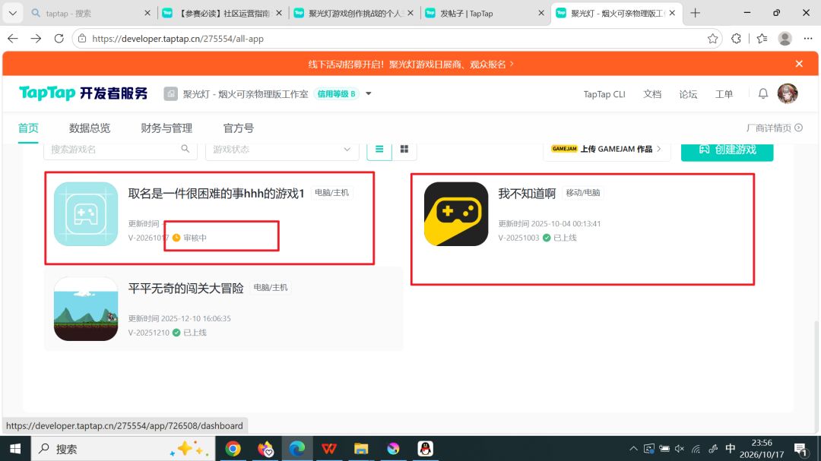The image size is (821, 461).
Task: Toggle input method 中 indicator in tray
Action: point(731,448)
